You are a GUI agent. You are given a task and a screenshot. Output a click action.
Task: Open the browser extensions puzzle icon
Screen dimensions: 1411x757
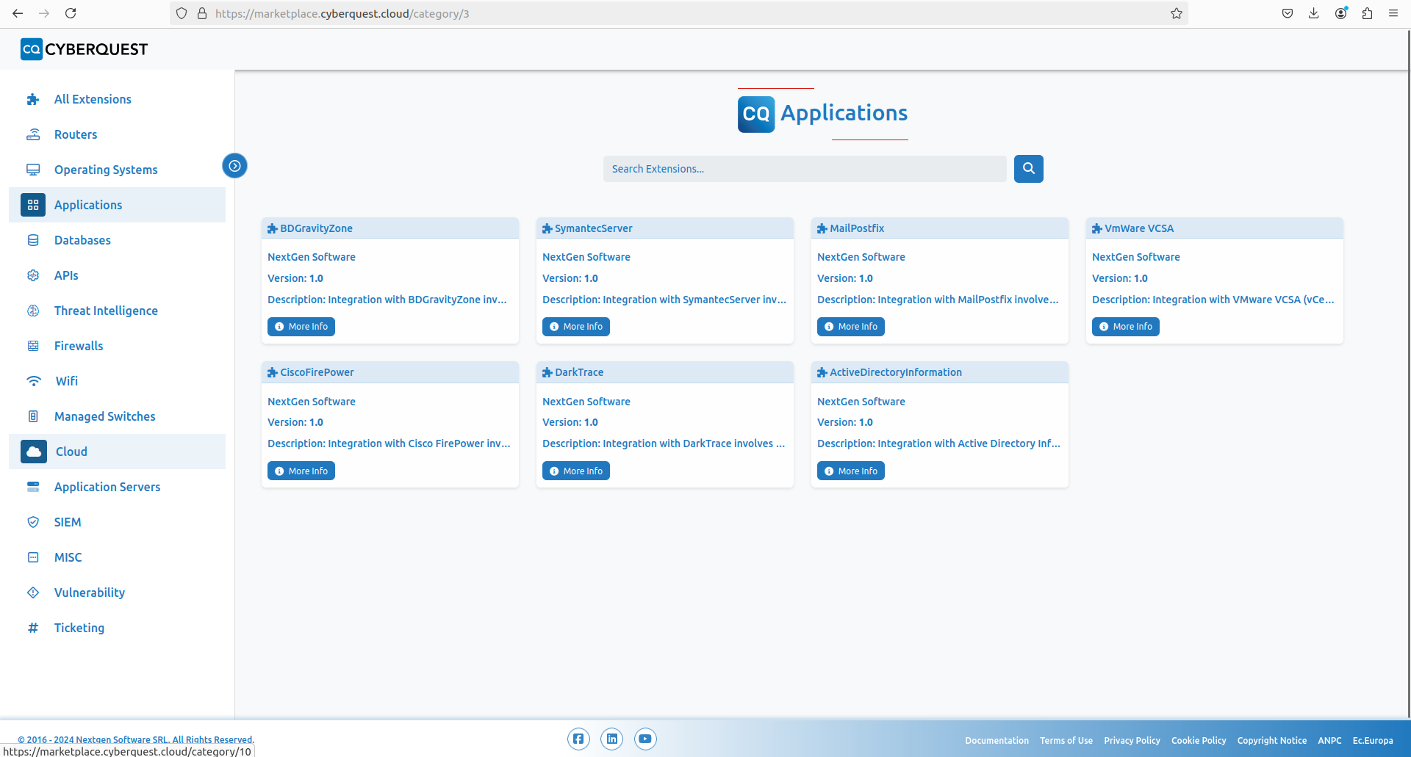pyautogui.click(x=1367, y=13)
